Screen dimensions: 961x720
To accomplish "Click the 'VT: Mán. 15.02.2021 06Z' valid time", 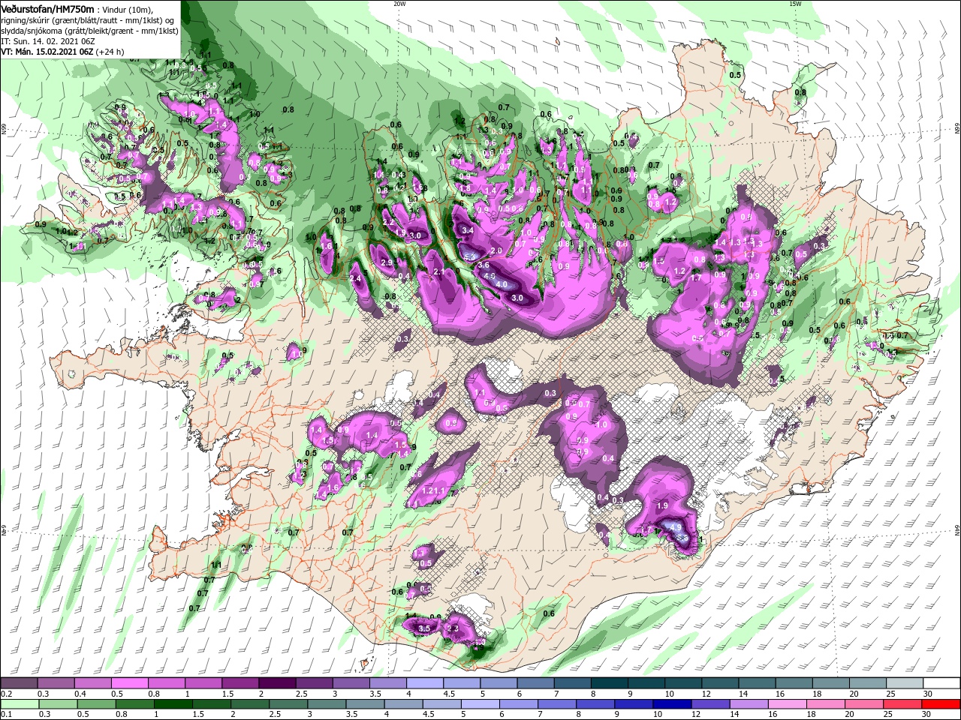I will [x=47, y=52].
